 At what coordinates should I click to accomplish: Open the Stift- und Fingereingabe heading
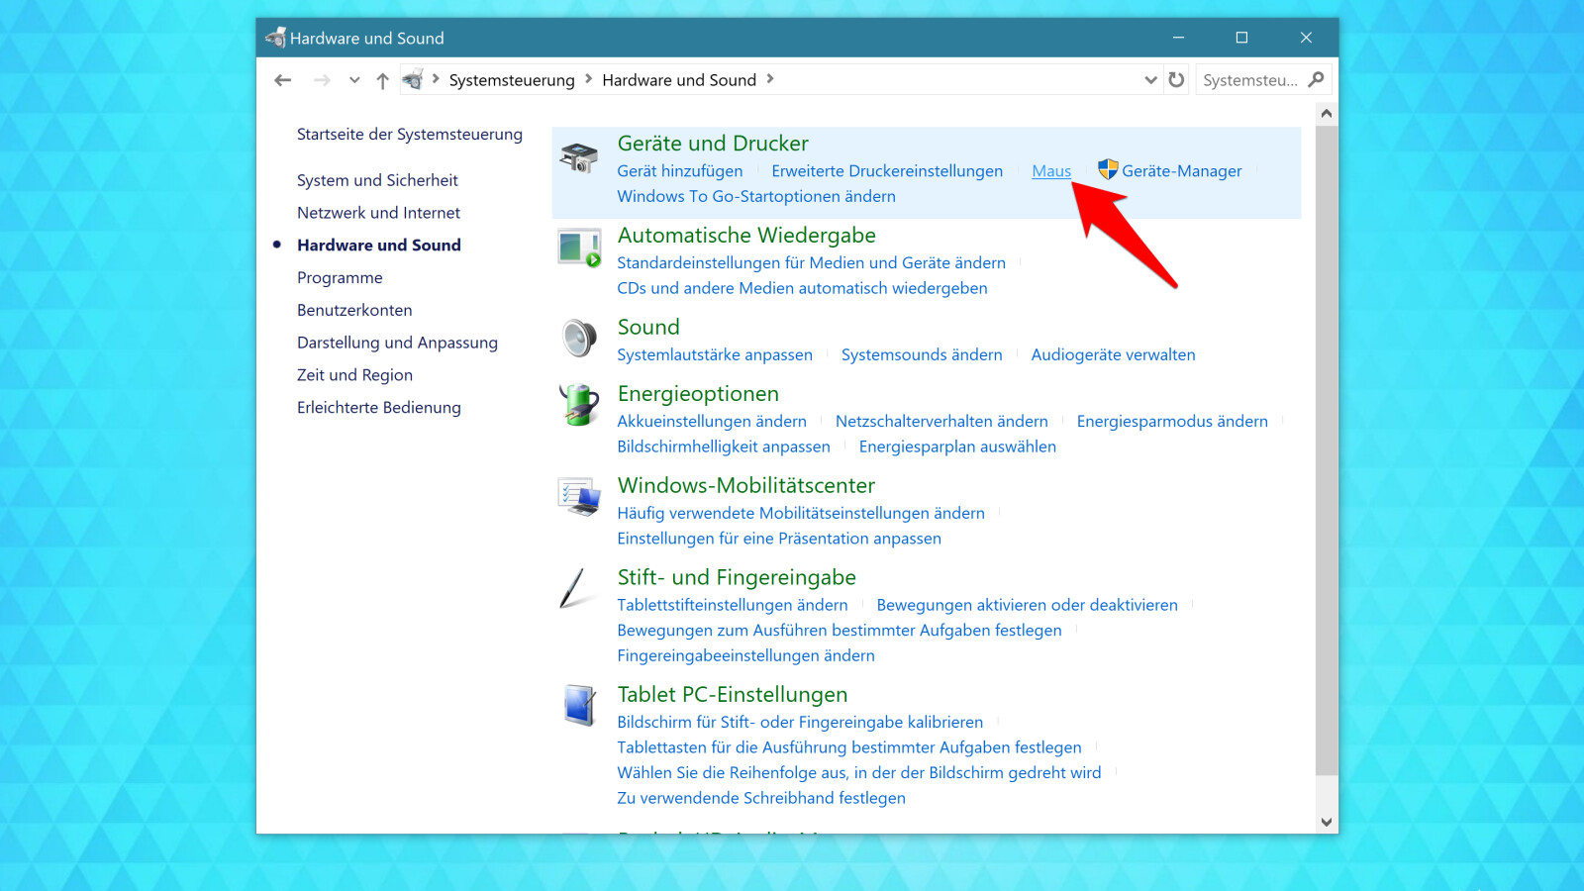click(737, 578)
